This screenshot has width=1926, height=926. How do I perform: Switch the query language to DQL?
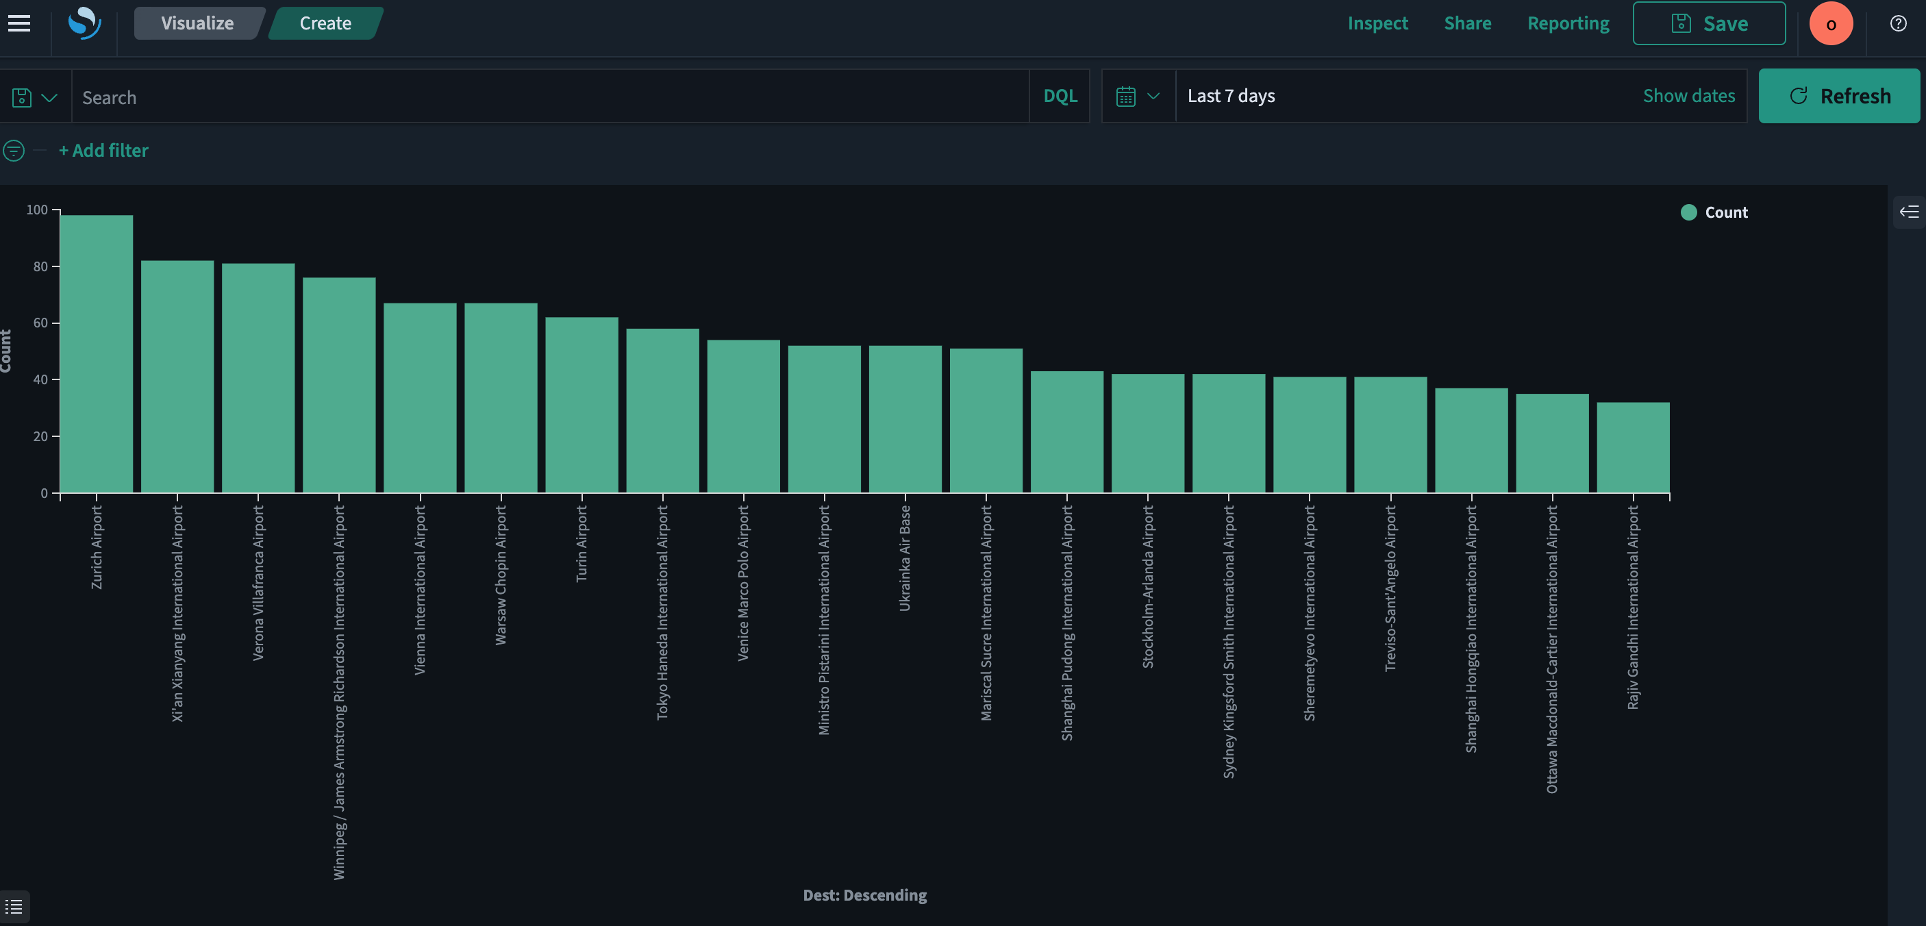pos(1060,96)
